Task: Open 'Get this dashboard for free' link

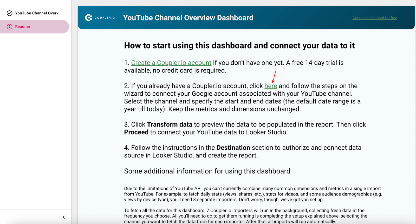Action: [x=375, y=18]
